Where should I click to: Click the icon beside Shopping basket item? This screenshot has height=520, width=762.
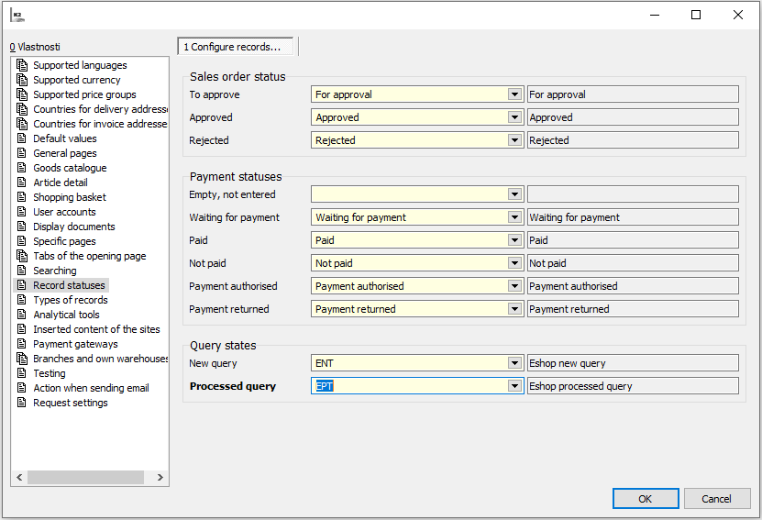(22, 197)
